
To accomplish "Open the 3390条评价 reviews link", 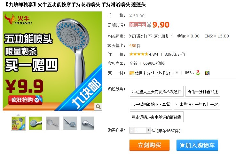I will [175, 54].
